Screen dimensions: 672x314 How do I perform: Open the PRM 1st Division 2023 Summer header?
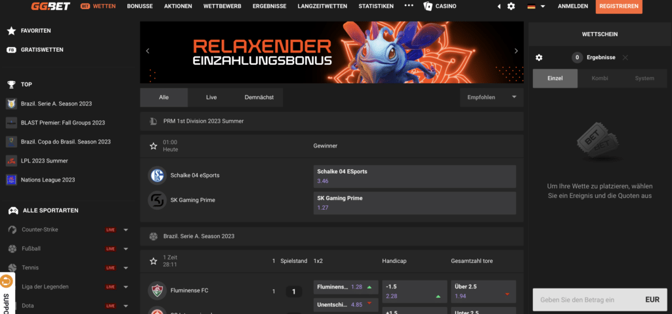(x=331, y=121)
